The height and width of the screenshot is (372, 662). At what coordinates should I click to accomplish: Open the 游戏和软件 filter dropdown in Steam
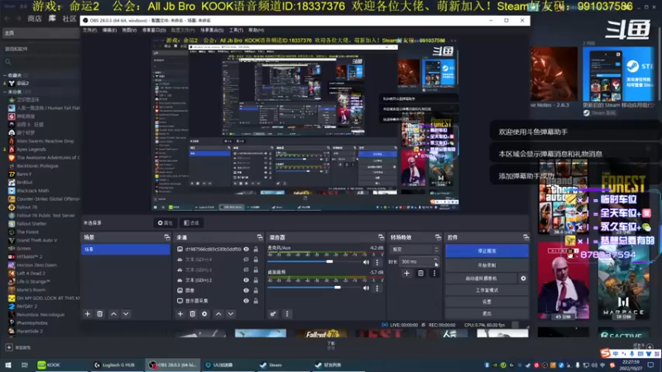40,49
